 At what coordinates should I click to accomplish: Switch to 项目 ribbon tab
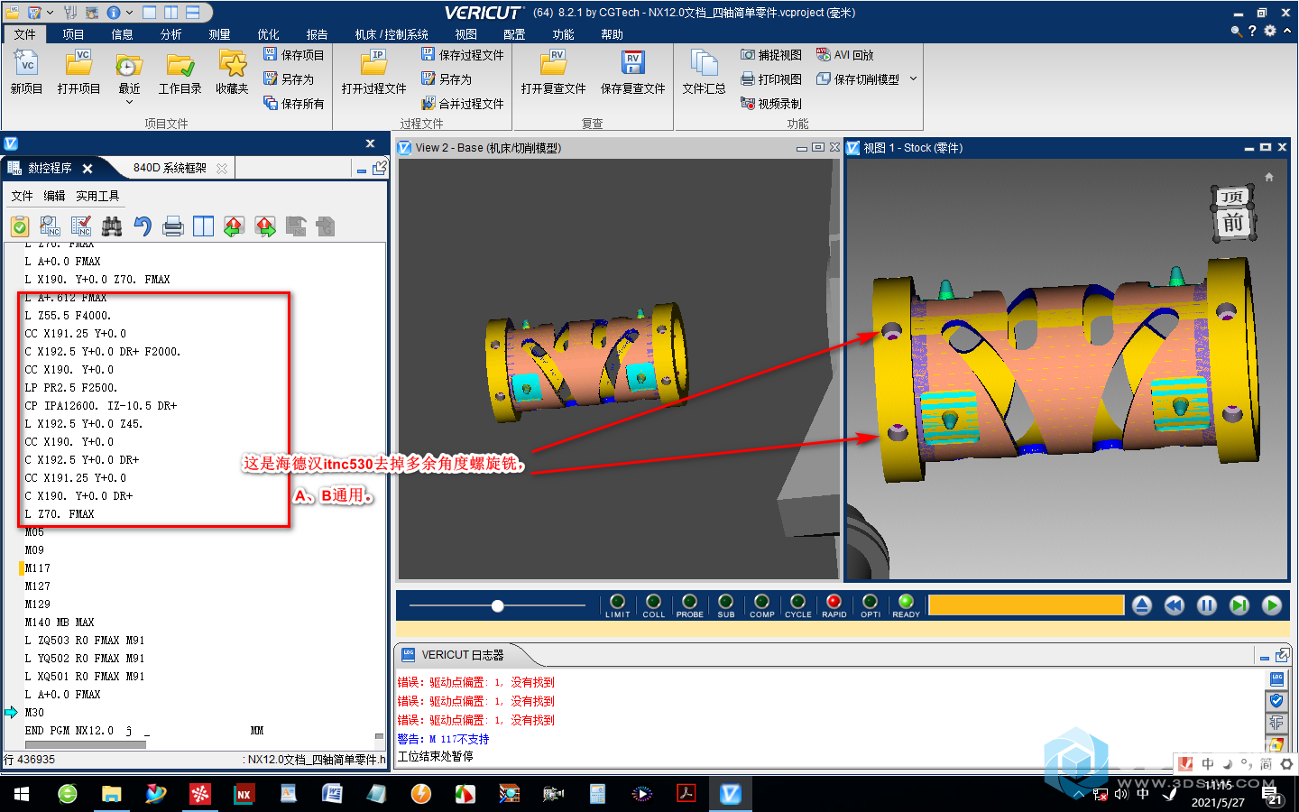(73, 34)
